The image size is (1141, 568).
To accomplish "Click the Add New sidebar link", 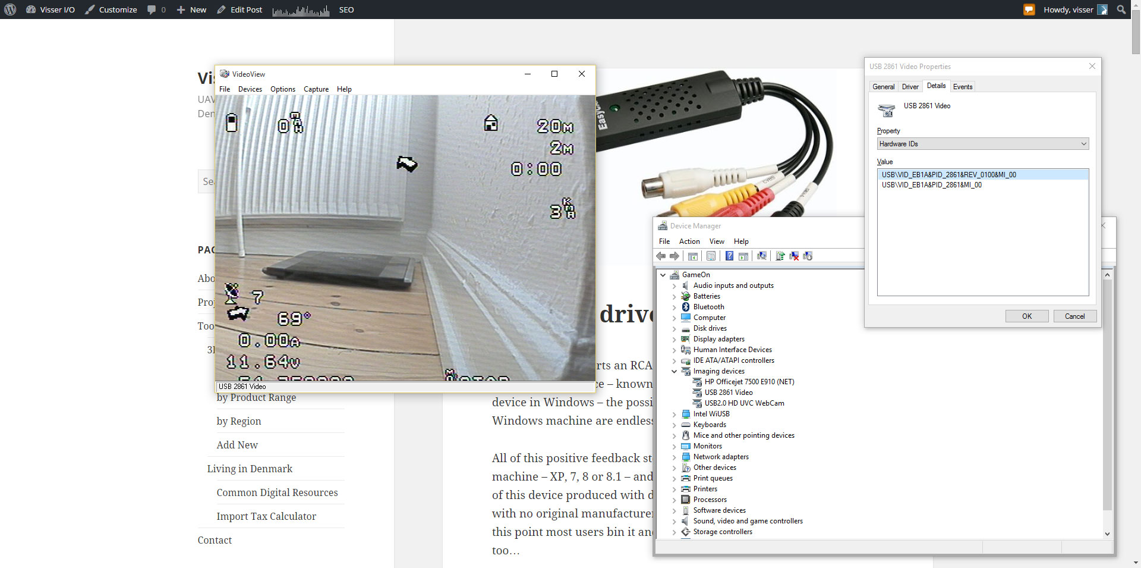I will coord(237,445).
